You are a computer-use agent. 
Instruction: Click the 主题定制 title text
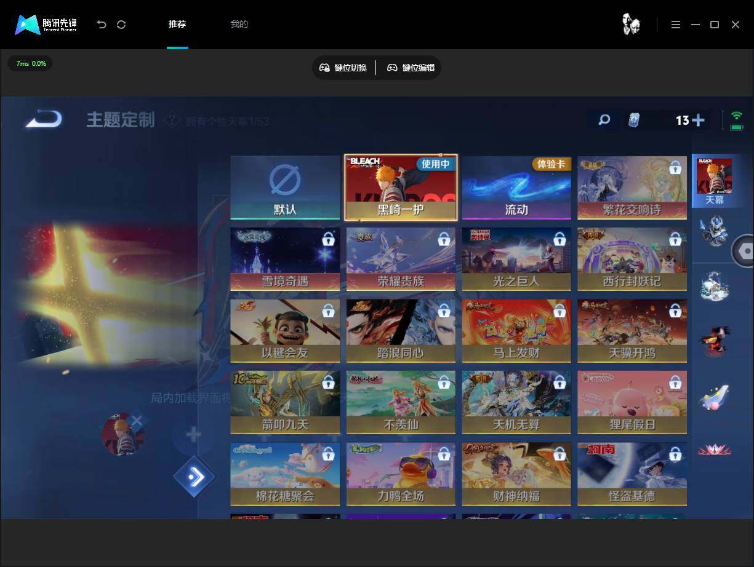click(x=121, y=119)
